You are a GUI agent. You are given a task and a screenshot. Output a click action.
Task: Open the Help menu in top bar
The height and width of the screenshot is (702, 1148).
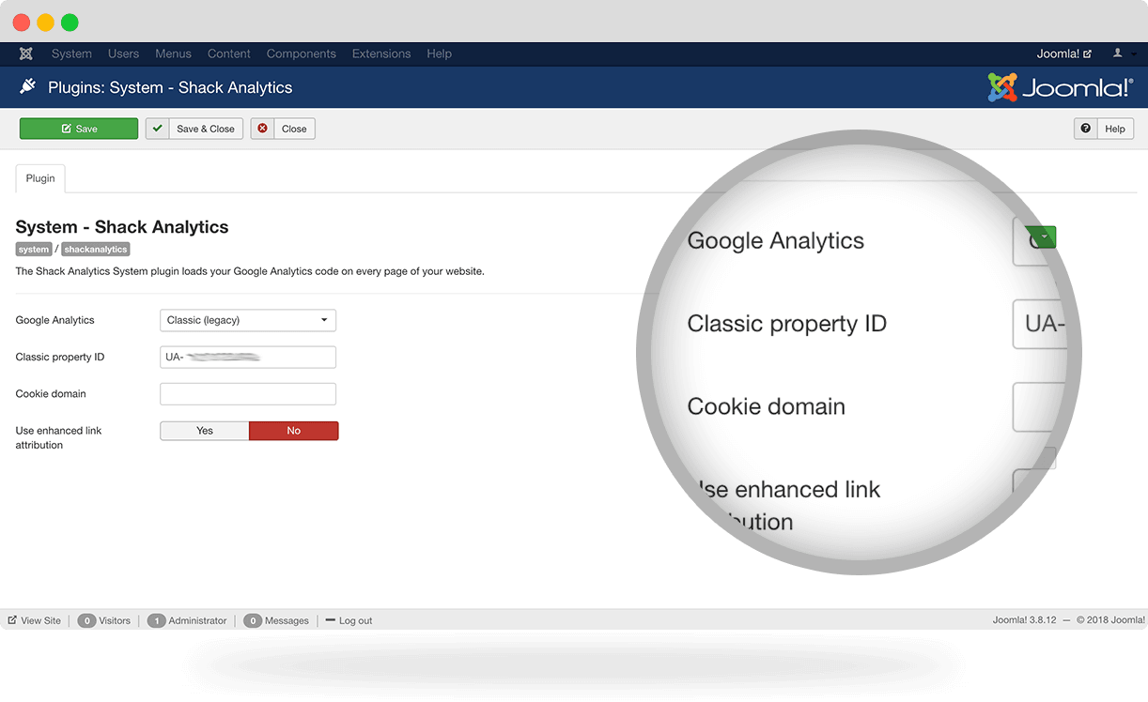coord(439,53)
